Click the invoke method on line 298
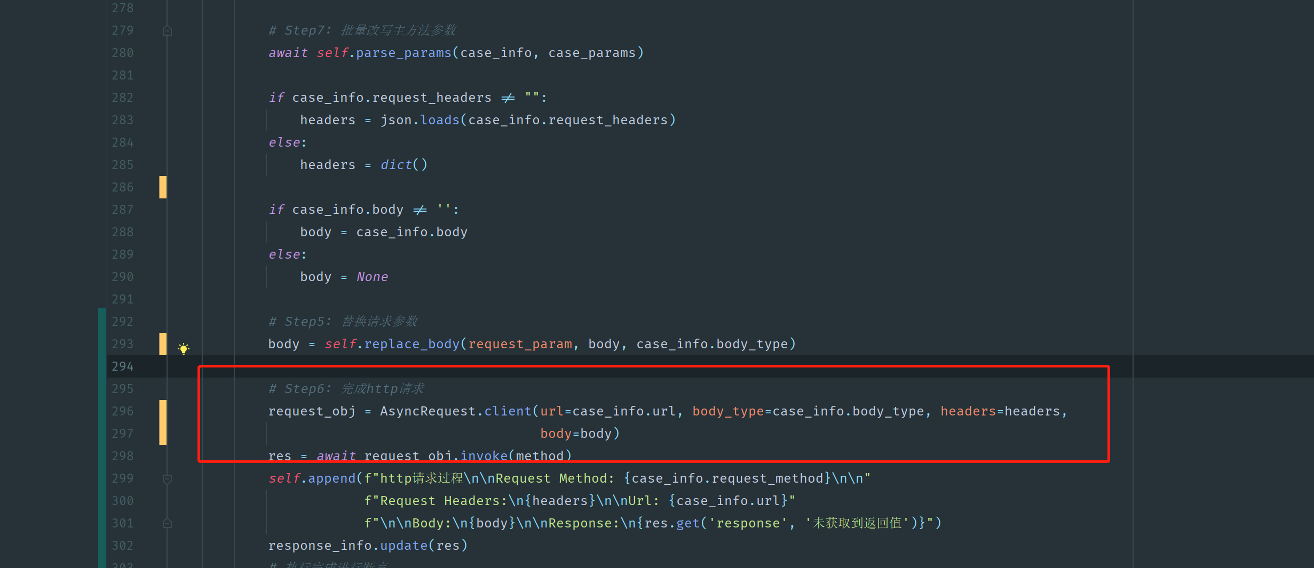The width and height of the screenshot is (1314, 568). click(x=484, y=455)
